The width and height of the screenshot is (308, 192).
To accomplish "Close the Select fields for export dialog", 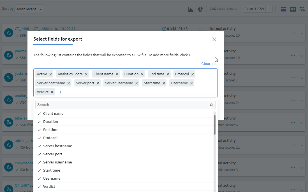I will click(214, 39).
